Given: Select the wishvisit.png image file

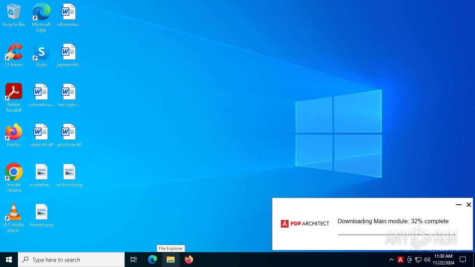Looking at the screenshot, I should (x=69, y=176).
